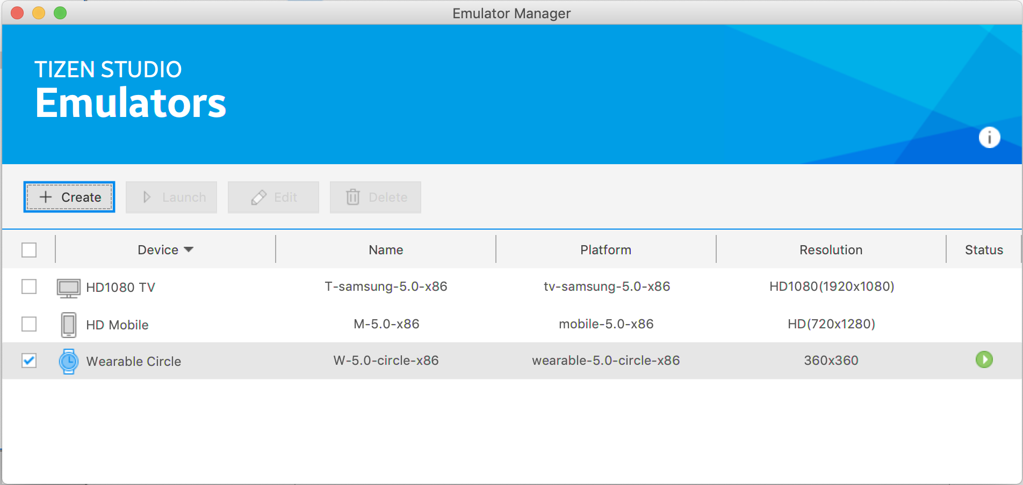
Task: Click the green running status icon
Action: tap(984, 359)
